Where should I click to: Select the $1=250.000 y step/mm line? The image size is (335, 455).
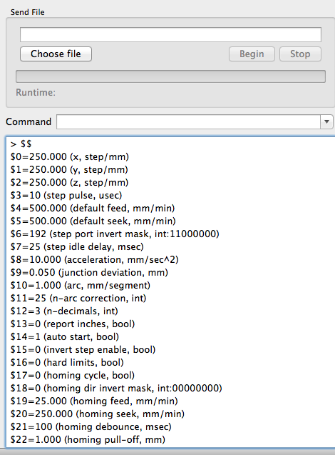tap(69, 169)
